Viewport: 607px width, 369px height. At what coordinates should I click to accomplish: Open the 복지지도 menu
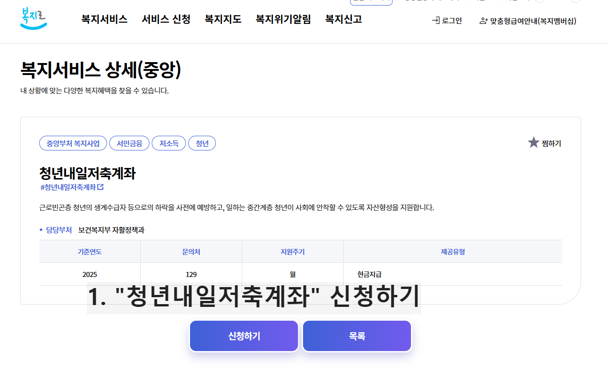[x=223, y=19]
